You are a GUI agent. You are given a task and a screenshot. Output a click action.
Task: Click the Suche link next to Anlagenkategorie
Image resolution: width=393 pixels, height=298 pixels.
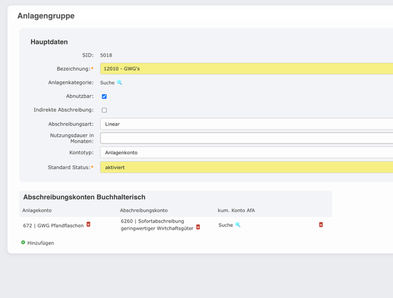(x=107, y=83)
